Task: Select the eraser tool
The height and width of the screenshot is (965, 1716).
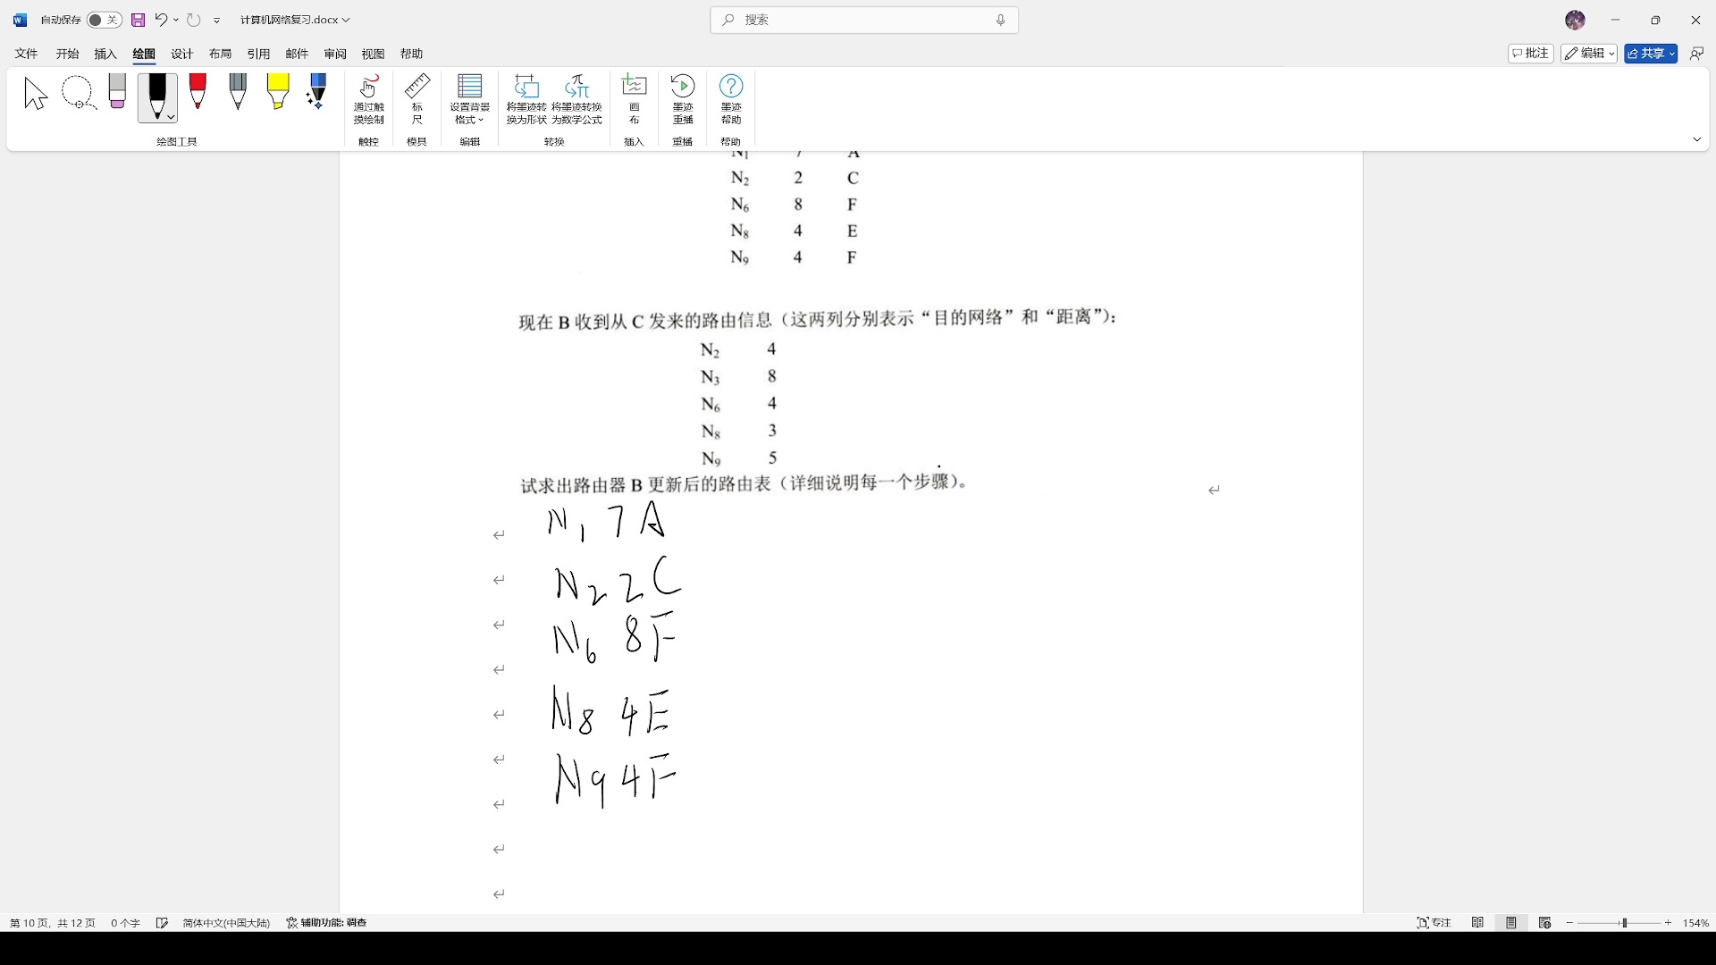Action: (115, 92)
